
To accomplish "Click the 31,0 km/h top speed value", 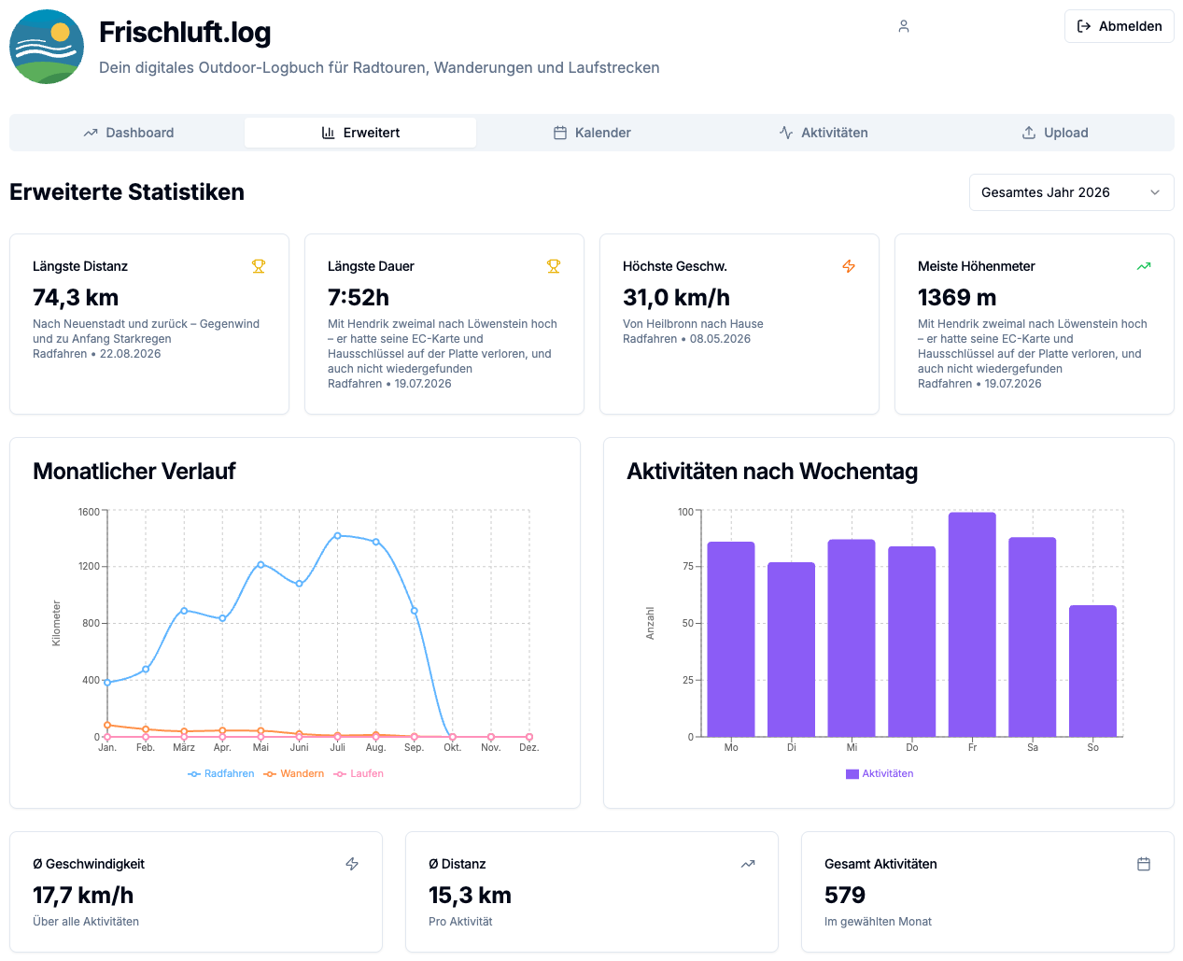I will (x=676, y=298).
